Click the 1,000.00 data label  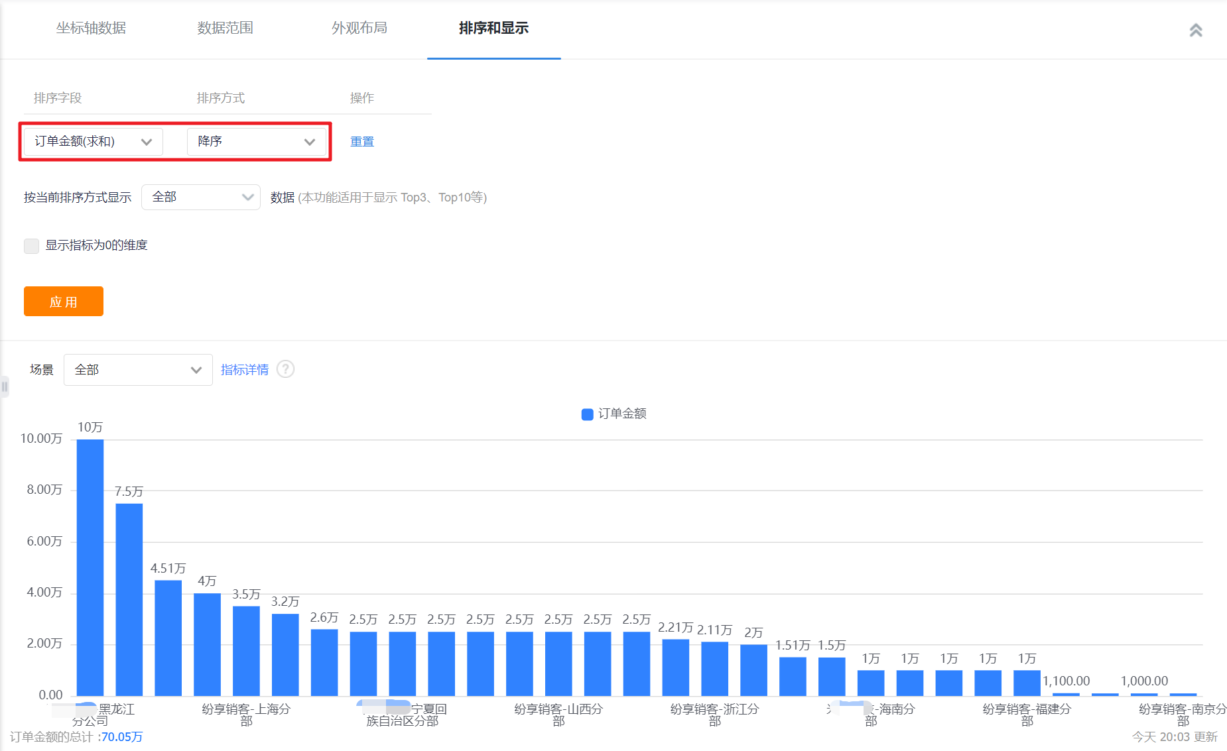point(1145,681)
